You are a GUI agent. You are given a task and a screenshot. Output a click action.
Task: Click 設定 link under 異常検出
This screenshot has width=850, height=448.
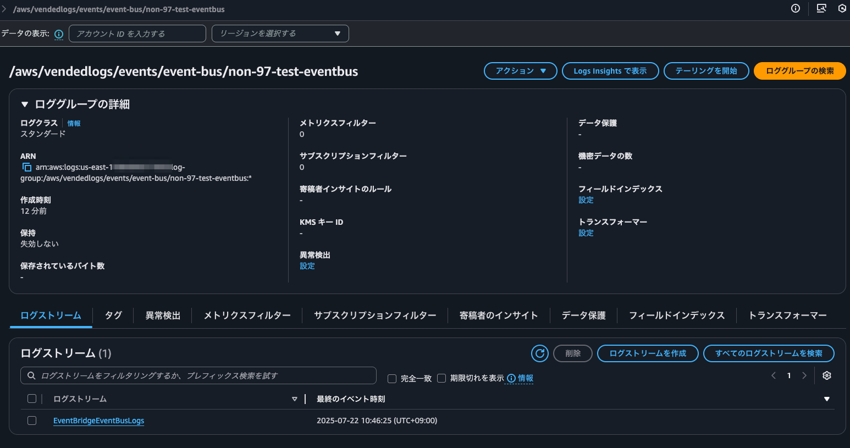pos(307,266)
